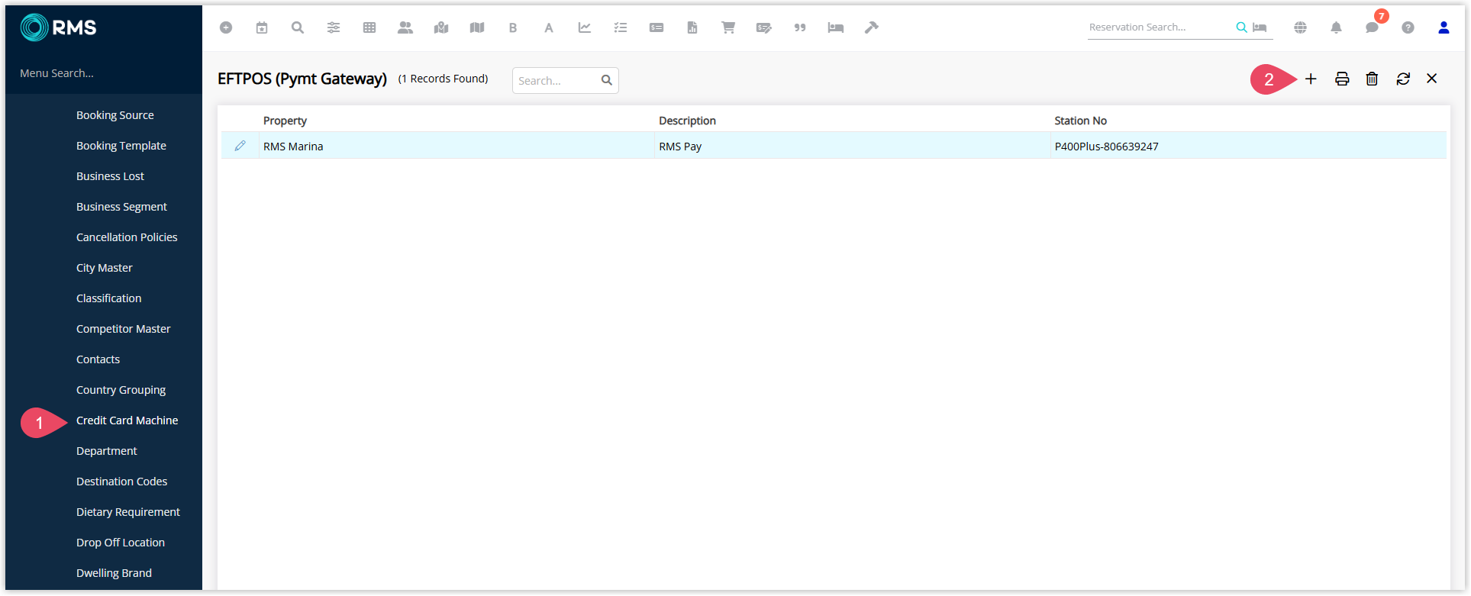Open notifications bell icon
The width and height of the screenshot is (1471, 596).
(1336, 27)
